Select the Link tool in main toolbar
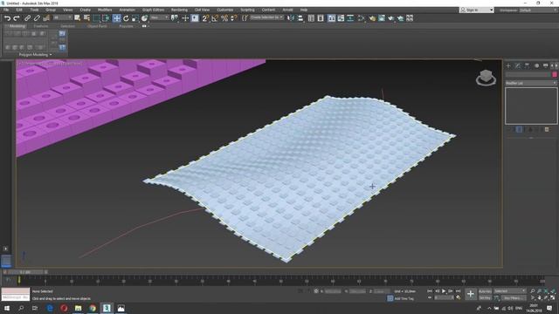Image resolution: width=559 pixels, height=314 pixels. pos(27,18)
